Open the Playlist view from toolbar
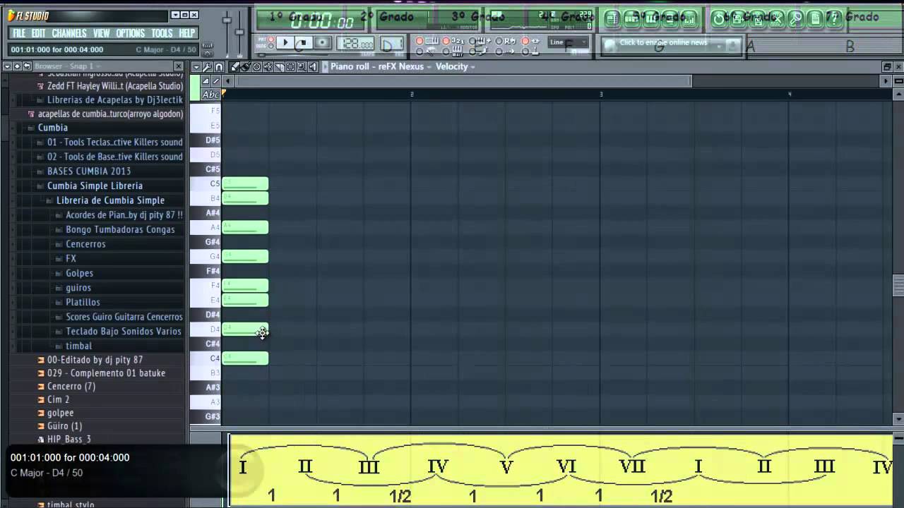Screen dimensions: 904x508 pos(612,18)
